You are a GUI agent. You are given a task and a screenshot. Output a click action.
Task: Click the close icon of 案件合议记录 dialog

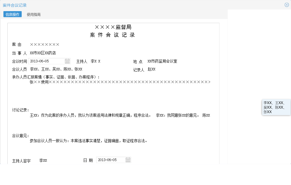(287, 5)
